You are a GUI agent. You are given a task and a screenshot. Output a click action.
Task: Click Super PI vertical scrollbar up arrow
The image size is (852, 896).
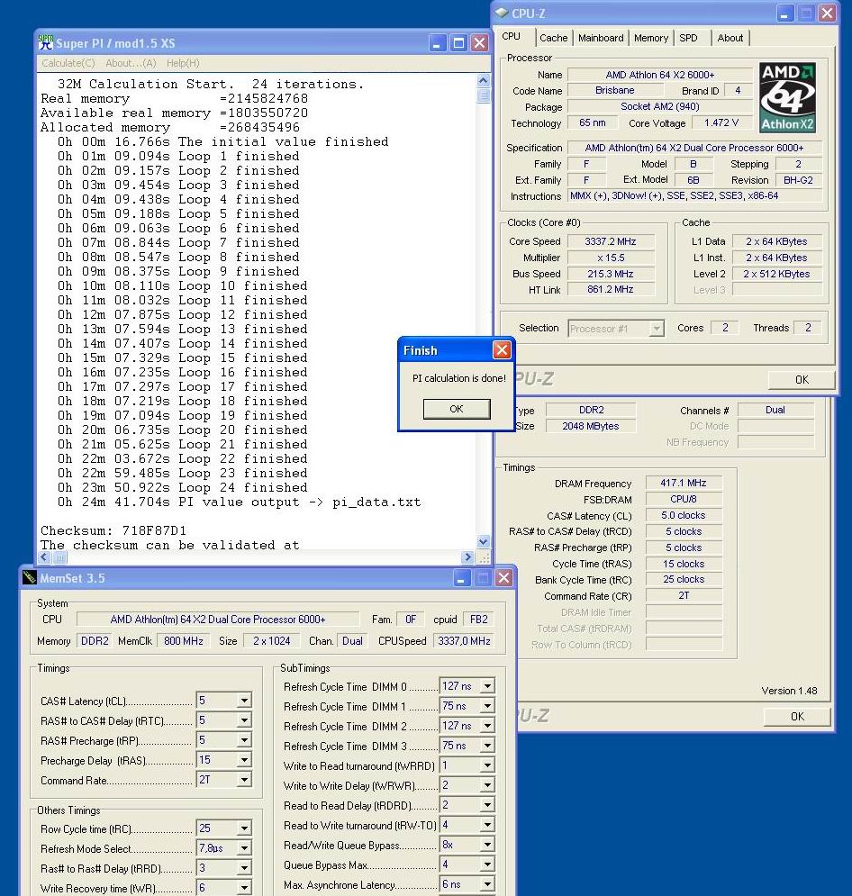pos(483,80)
